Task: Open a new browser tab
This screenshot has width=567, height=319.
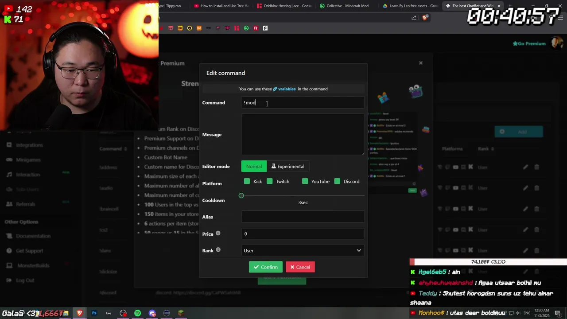Action: 510,6
